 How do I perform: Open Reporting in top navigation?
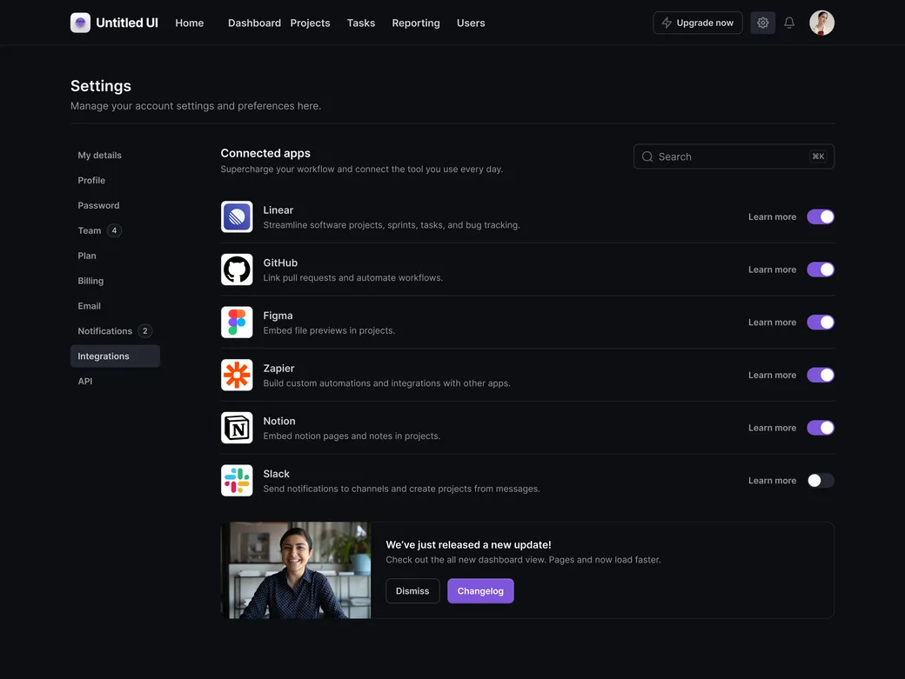coord(416,23)
